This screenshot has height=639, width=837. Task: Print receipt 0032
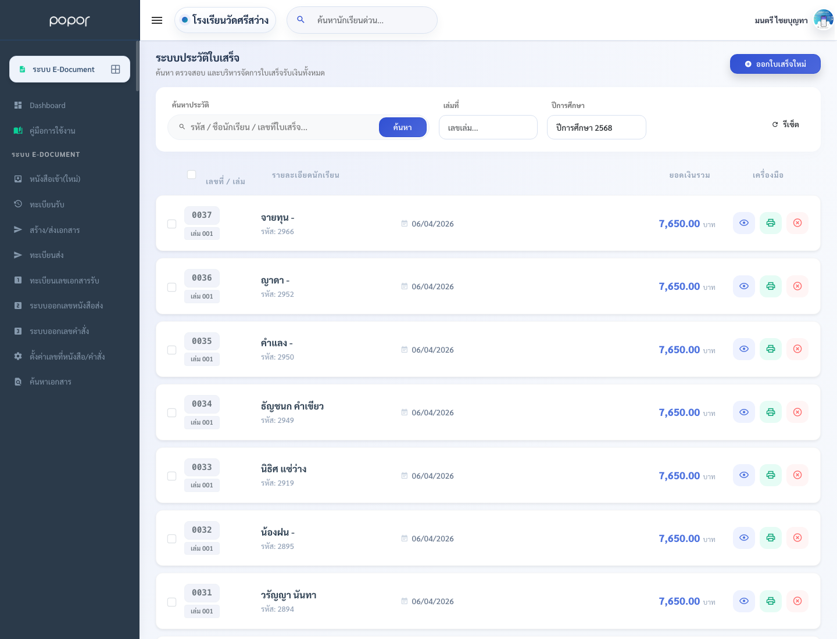coord(771,538)
